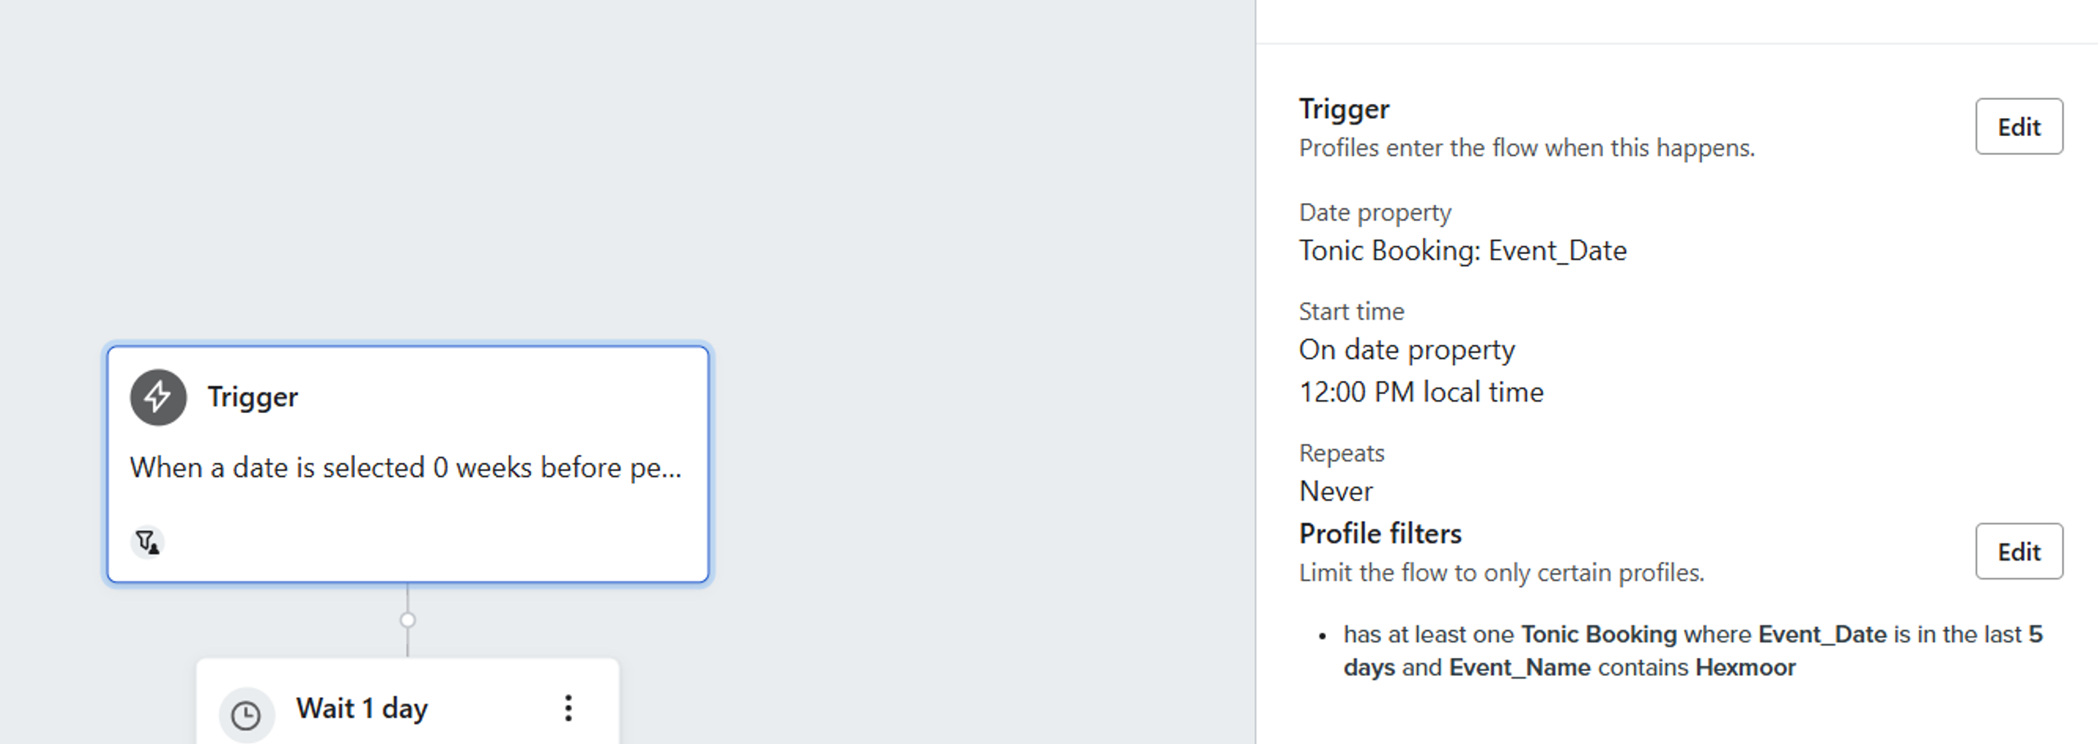Click the Profile filters section heading
The image size is (2098, 744).
(x=1380, y=533)
